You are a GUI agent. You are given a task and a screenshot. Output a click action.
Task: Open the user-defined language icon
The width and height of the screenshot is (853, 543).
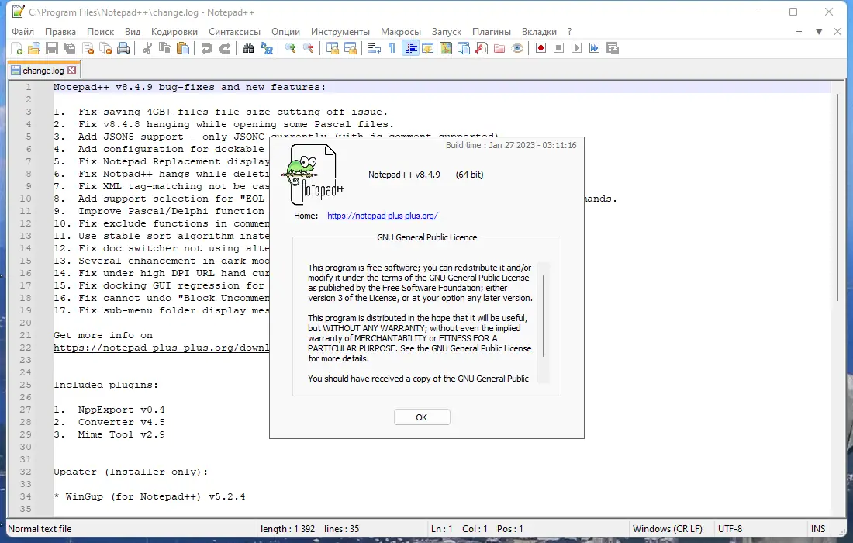(x=428, y=48)
